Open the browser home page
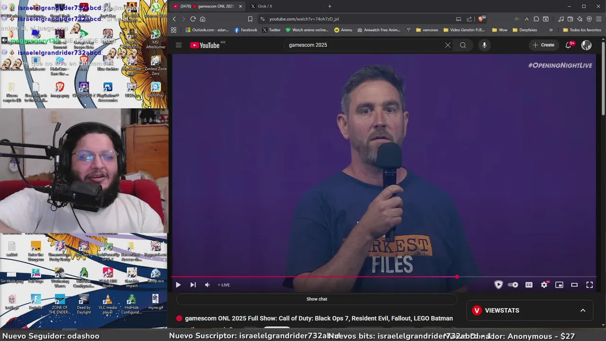The width and height of the screenshot is (606, 341). 203,19
